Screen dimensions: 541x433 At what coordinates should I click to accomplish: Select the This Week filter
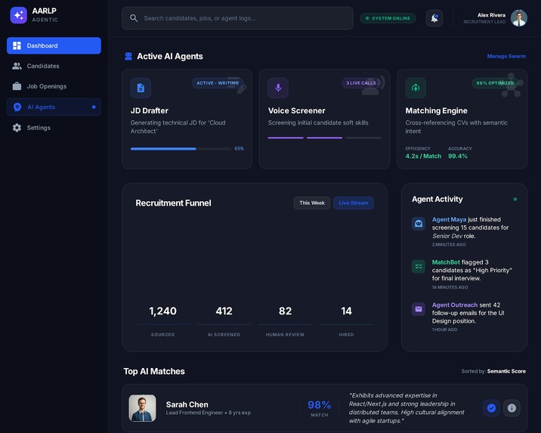(312, 203)
